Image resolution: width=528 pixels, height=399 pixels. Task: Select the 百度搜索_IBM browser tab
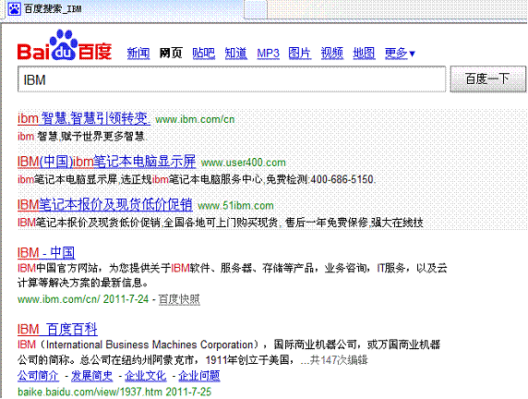(x=125, y=8)
